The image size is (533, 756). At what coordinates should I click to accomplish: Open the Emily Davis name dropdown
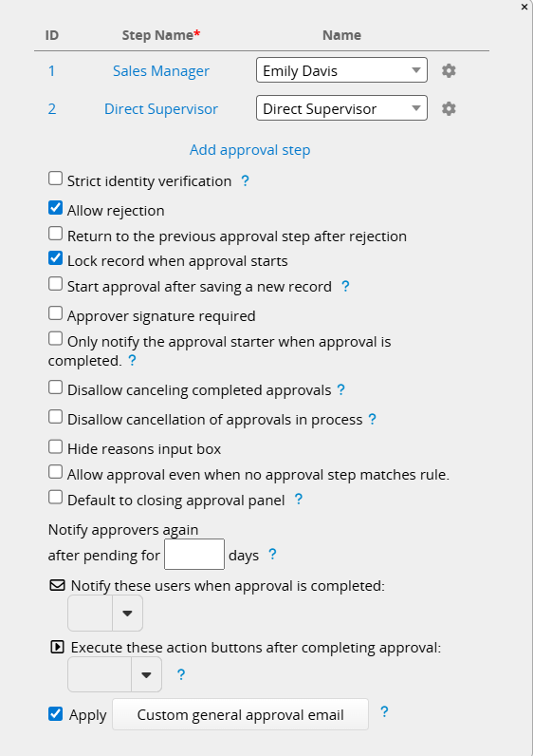point(341,70)
